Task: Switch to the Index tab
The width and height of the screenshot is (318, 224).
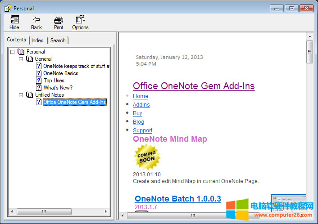Action: (x=37, y=40)
